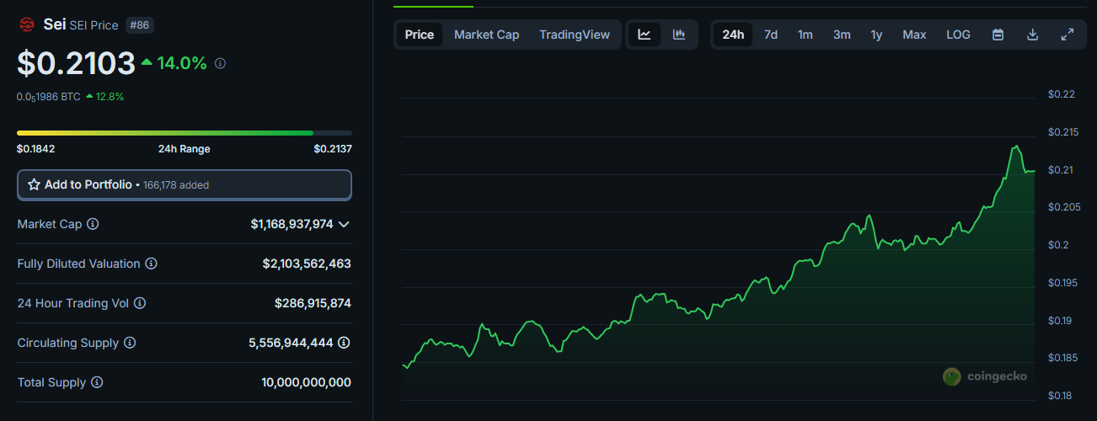Open the Market Cap info tooltip icon

click(93, 224)
